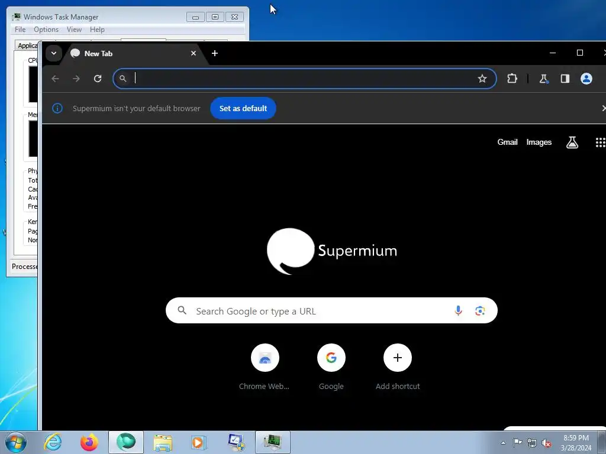The width and height of the screenshot is (606, 454).
Task: Open the Google apps grid
Action: point(600,142)
